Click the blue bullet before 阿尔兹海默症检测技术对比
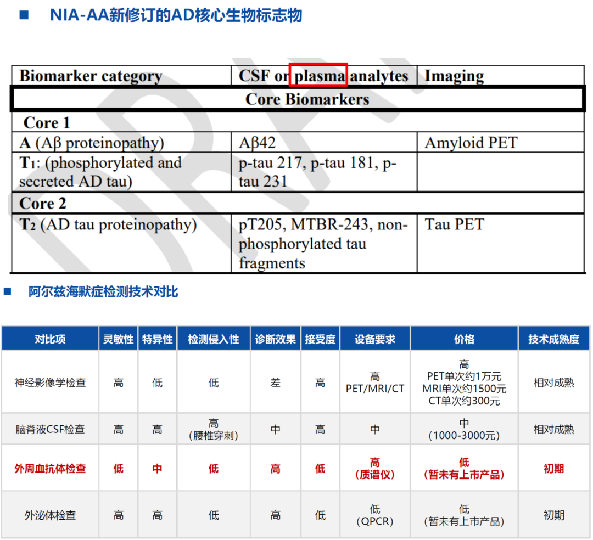The width and height of the screenshot is (593, 540). point(8,291)
